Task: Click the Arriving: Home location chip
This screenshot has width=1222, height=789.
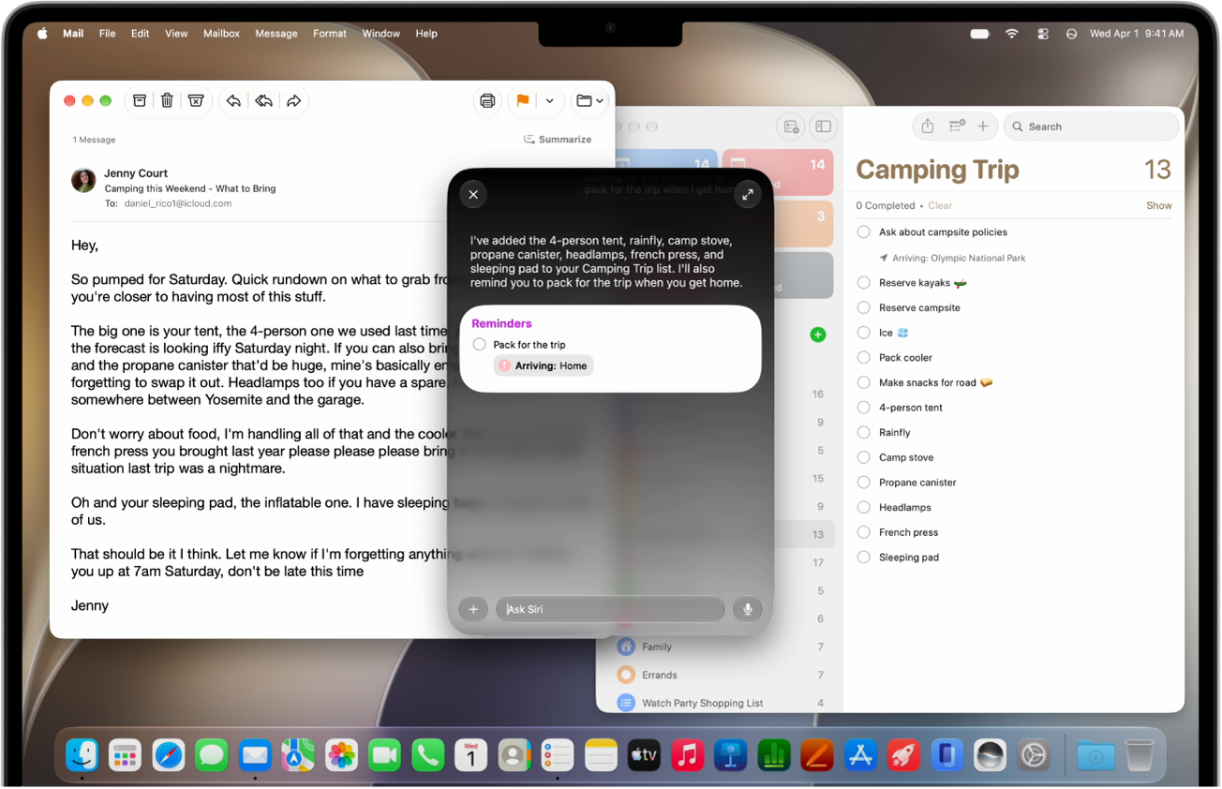Action: [544, 365]
